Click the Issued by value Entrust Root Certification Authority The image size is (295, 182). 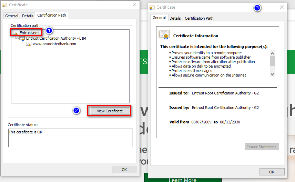(225, 108)
